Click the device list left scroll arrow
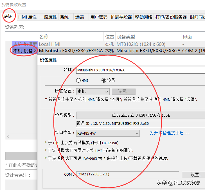This screenshot has width=205, height=190. click(x=8, y=137)
